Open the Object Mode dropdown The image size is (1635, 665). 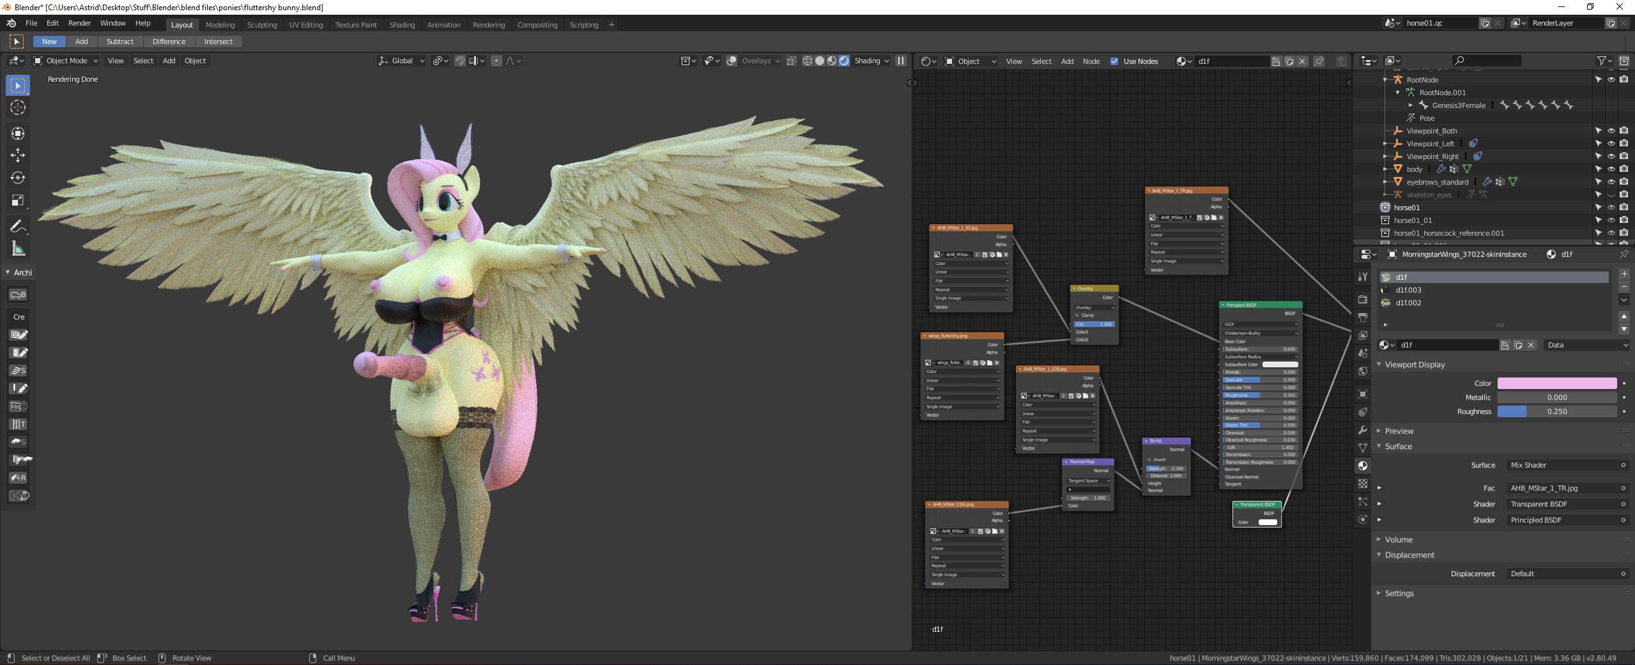[x=66, y=61]
